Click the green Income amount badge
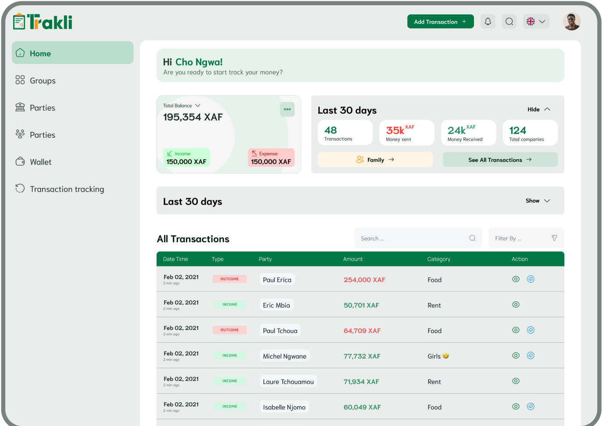602x426 pixels. [186, 158]
